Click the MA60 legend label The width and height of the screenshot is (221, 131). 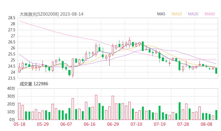pos(210,14)
